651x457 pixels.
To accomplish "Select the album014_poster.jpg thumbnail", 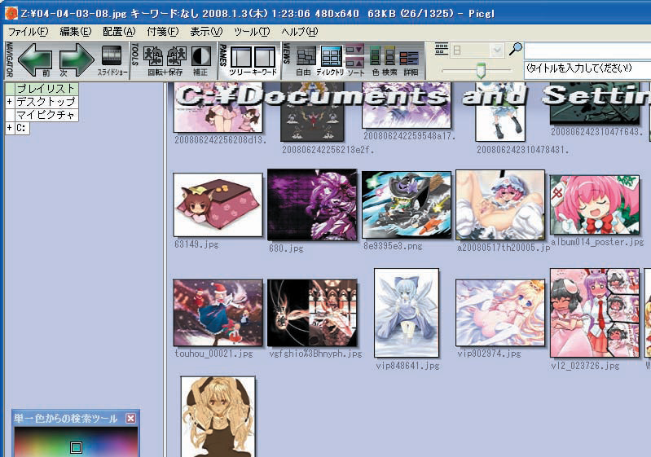I will (595, 204).
